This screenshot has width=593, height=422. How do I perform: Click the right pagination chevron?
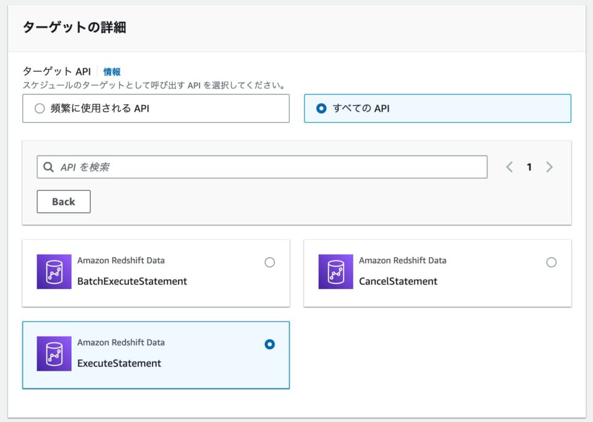[550, 166]
